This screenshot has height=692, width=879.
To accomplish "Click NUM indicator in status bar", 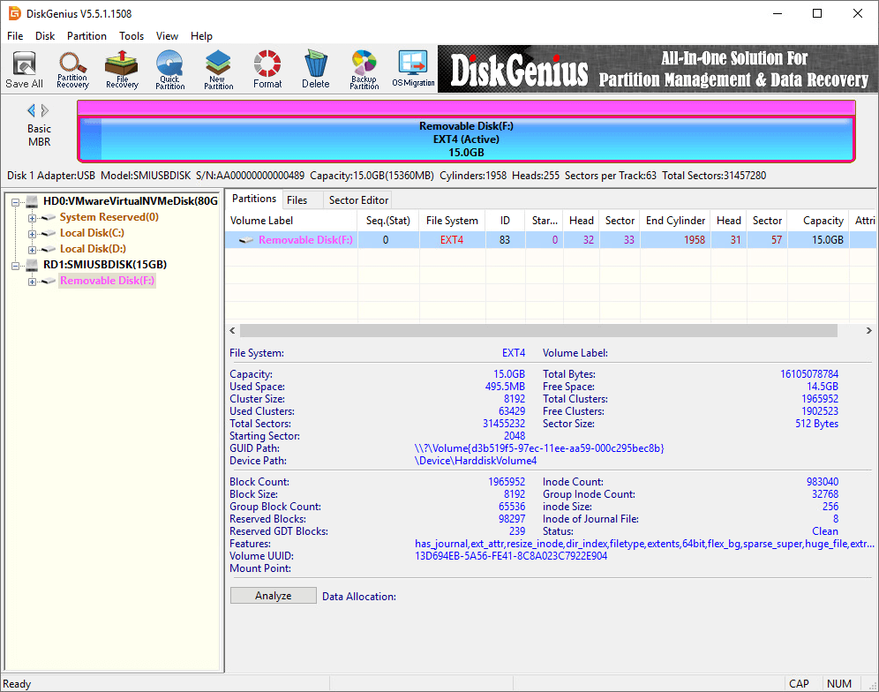I will pos(839,684).
